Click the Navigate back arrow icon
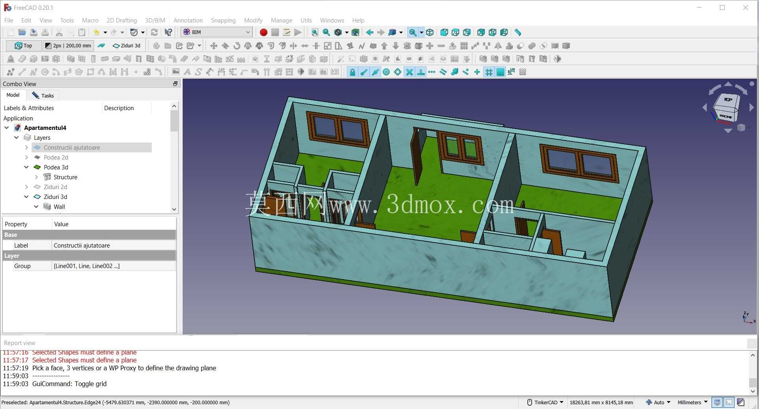This screenshot has height=409, width=759. click(370, 32)
